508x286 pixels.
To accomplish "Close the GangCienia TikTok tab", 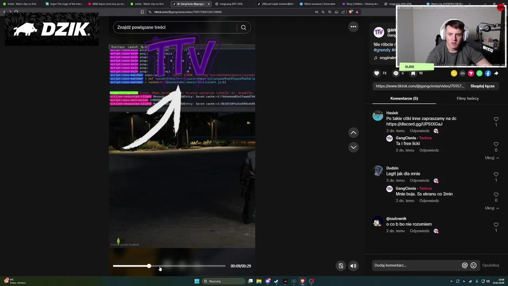I will pyautogui.click(x=209, y=4).
